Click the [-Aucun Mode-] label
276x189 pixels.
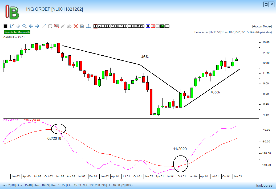pos(262,26)
